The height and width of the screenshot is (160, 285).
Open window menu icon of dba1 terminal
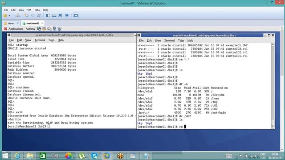click(139, 35)
